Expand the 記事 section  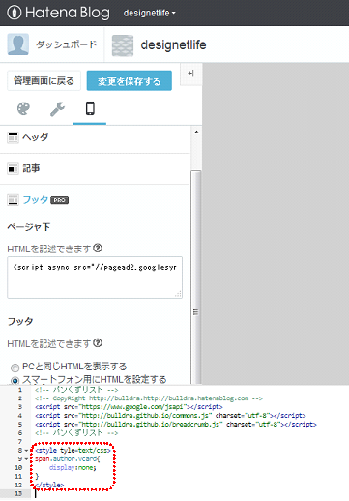[95, 168]
